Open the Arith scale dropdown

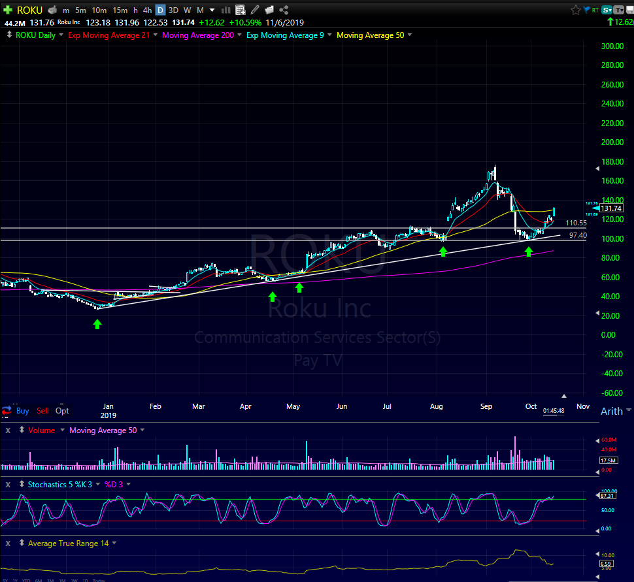[x=628, y=410]
